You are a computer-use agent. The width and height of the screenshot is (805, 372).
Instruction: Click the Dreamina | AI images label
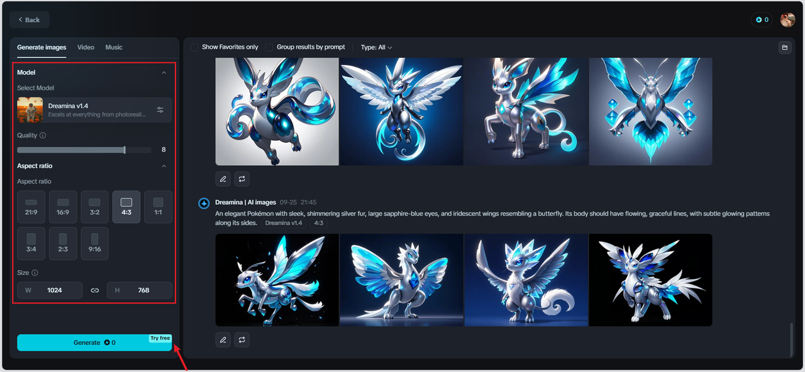tap(246, 202)
